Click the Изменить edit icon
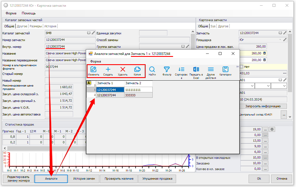The image size is (296, 187). coord(93,70)
